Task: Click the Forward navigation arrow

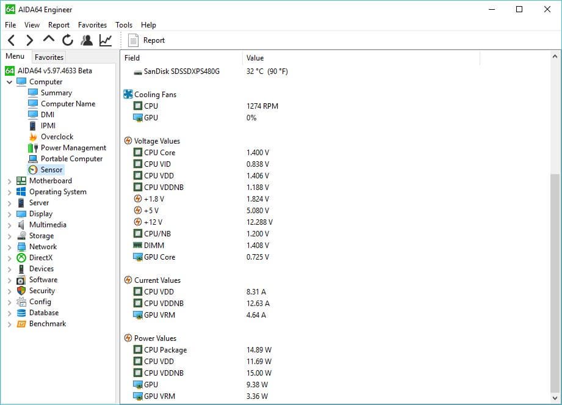Action: click(30, 40)
